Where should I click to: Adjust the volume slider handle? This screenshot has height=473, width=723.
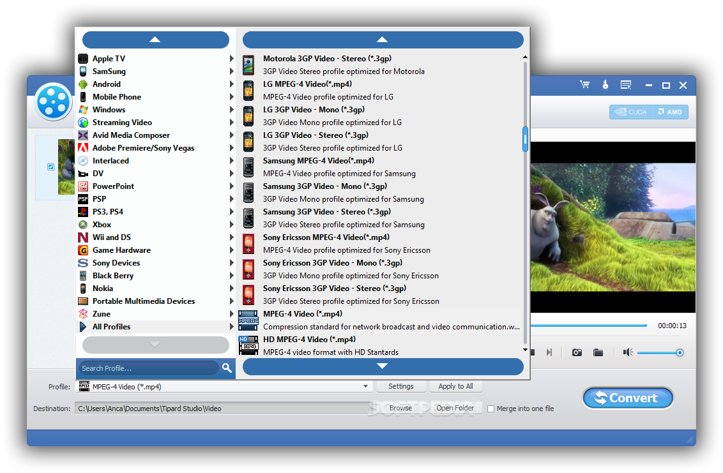point(680,352)
